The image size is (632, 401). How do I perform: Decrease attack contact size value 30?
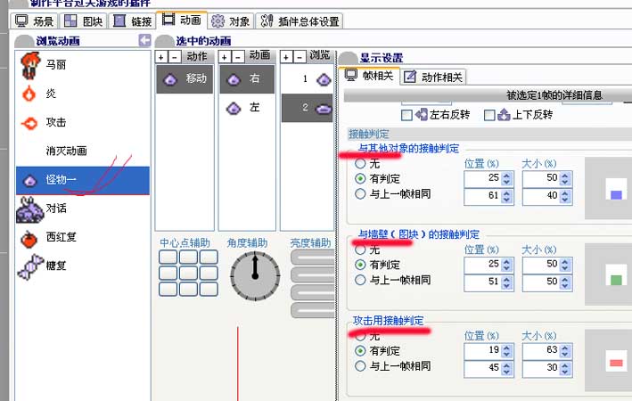[565, 372]
